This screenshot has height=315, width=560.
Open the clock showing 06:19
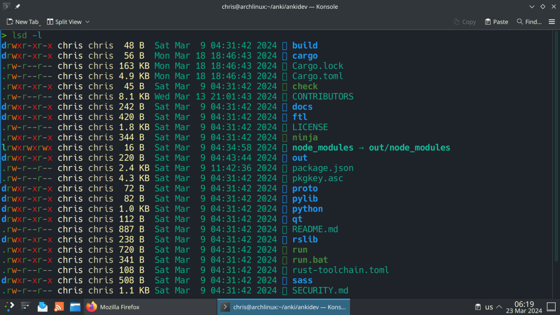tap(524, 307)
